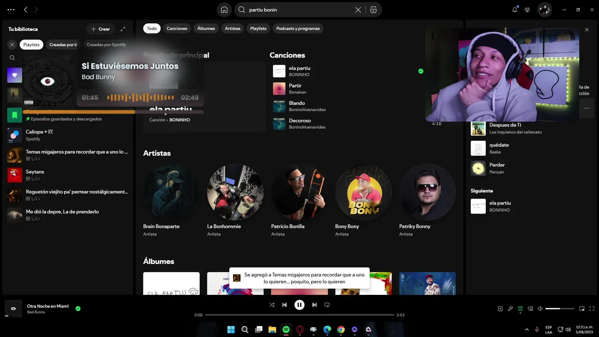Open Reguetón viejito playlist
The image size is (599, 337).
click(68, 195)
